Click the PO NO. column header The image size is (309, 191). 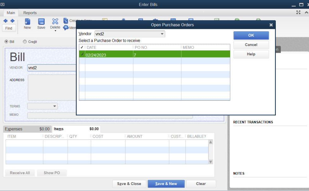(141, 47)
